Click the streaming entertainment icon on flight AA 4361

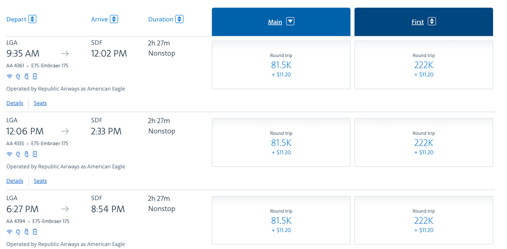[35, 77]
